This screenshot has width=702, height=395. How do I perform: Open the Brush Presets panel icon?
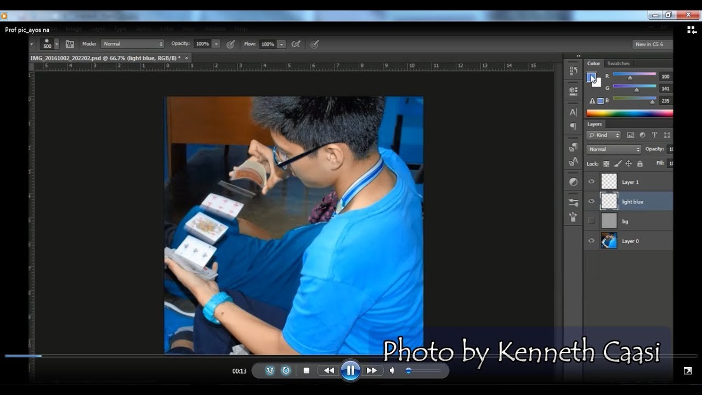point(573,202)
